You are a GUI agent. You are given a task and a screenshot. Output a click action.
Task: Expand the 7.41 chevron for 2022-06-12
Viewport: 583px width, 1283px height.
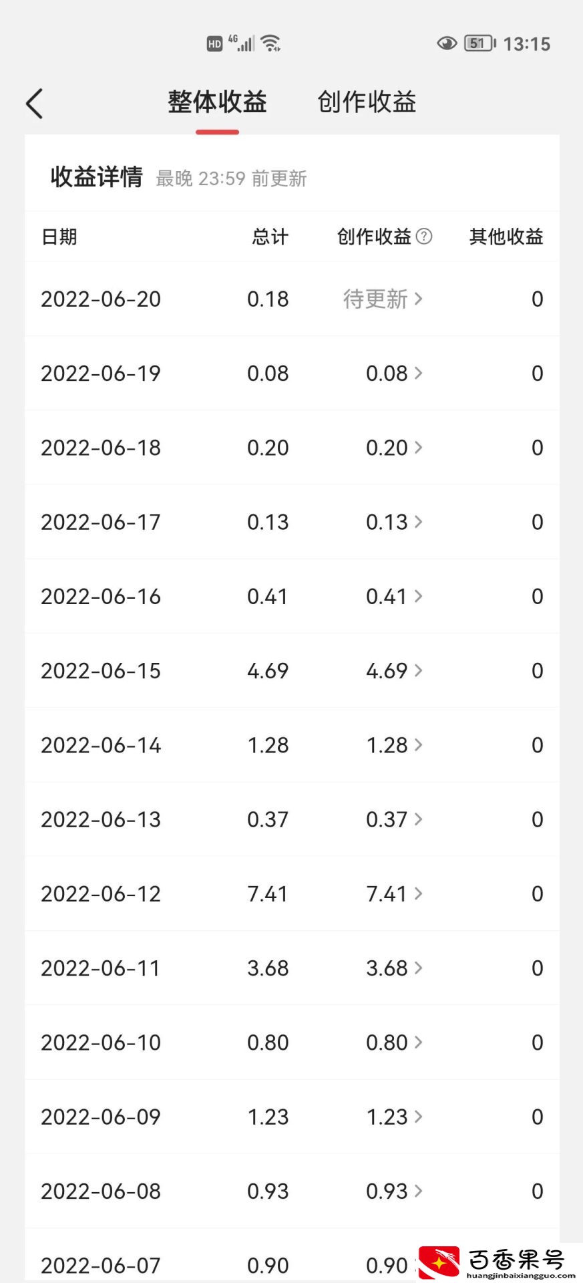tap(418, 893)
